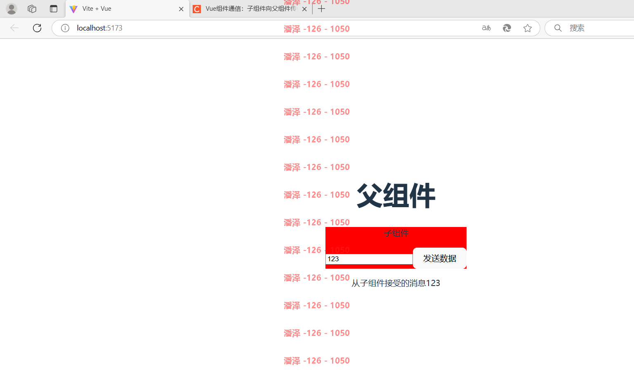Open a new browser tab

pyautogui.click(x=322, y=9)
